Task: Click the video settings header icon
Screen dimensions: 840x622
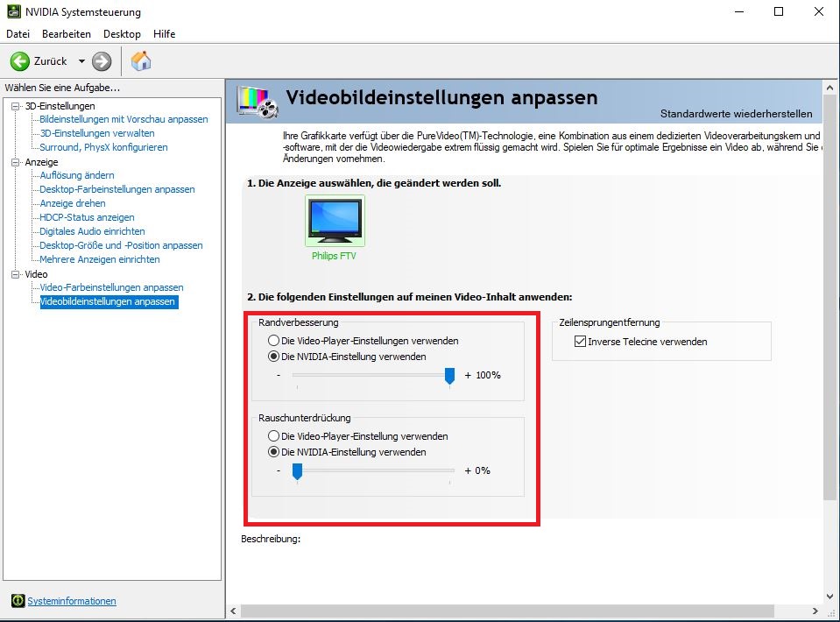Action: click(258, 102)
